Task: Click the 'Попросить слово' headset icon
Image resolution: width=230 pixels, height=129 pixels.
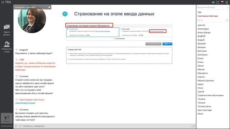Action: coord(7,44)
